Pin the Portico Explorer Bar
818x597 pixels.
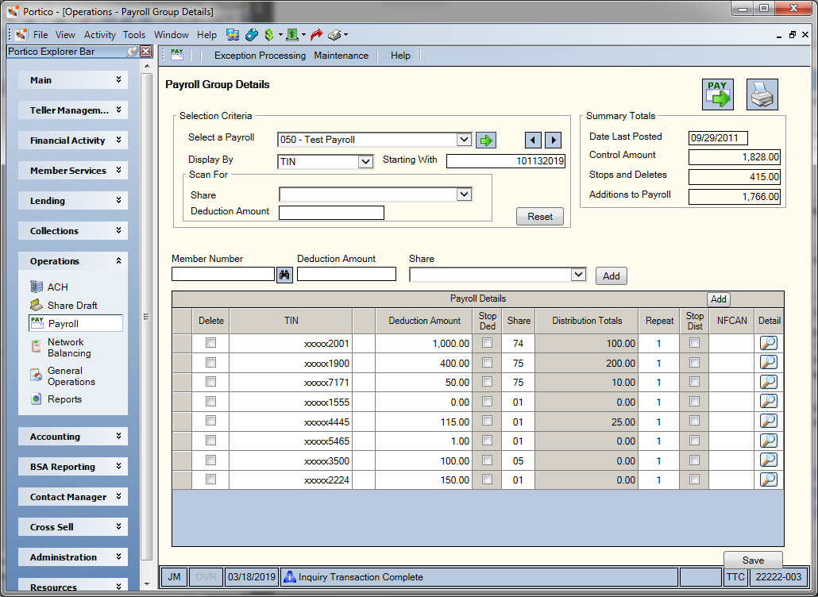coord(133,52)
